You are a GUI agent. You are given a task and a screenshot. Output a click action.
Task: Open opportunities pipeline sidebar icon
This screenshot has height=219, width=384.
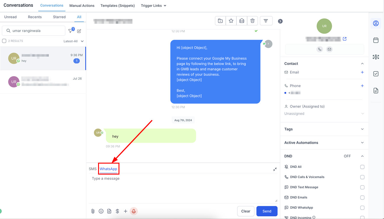click(x=376, y=57)
